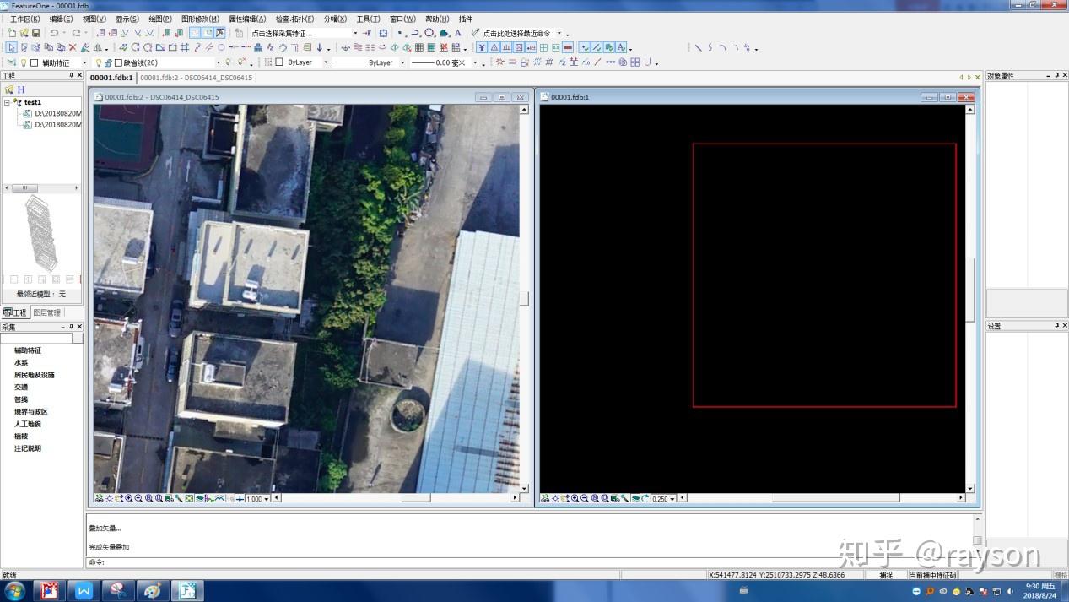The width and height of the screenshot is (1069, 602).
Task: Click the Save icon in the toolbar
Action: [x=36, y=33]
